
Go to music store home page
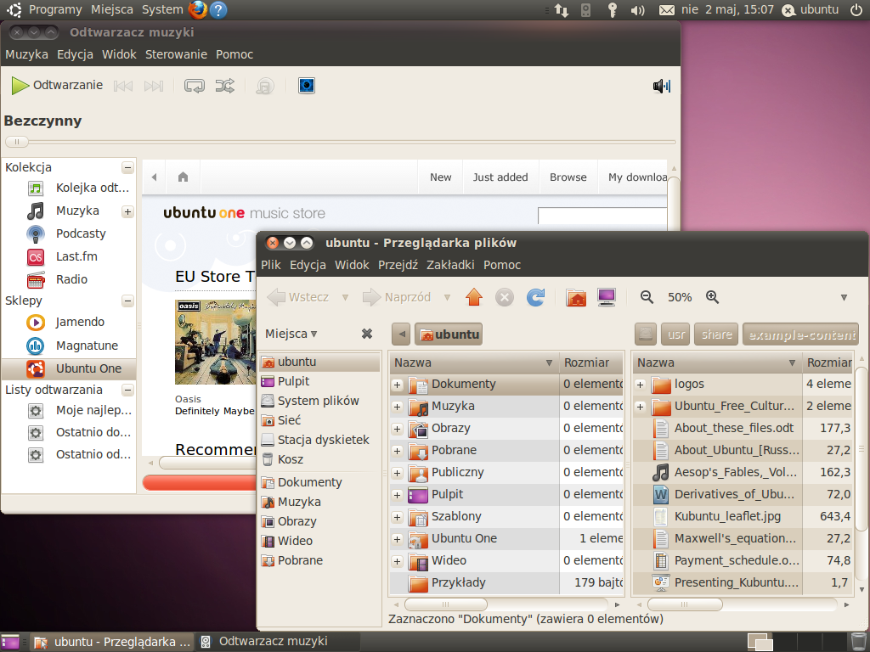point(184,177)
